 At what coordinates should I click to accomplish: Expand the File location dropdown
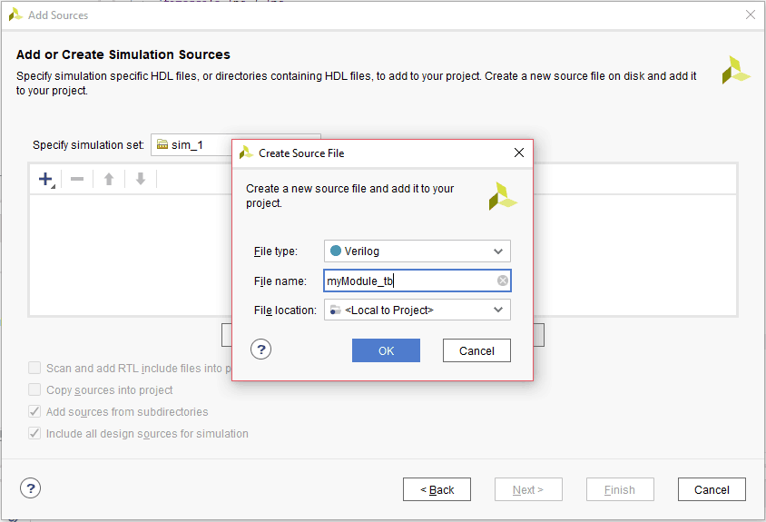497,310
